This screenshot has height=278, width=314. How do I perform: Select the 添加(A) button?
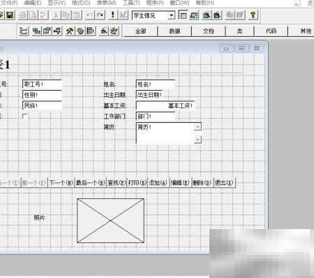(158, 183)
